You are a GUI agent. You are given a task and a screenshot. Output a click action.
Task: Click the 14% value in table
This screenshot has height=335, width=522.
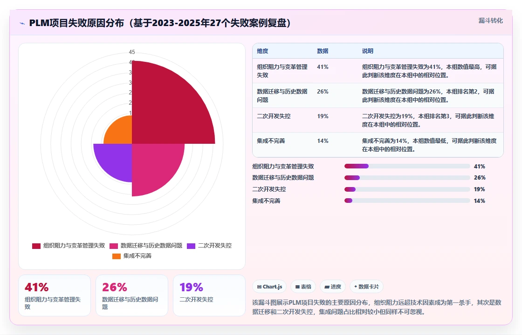(x=323, y=141)
